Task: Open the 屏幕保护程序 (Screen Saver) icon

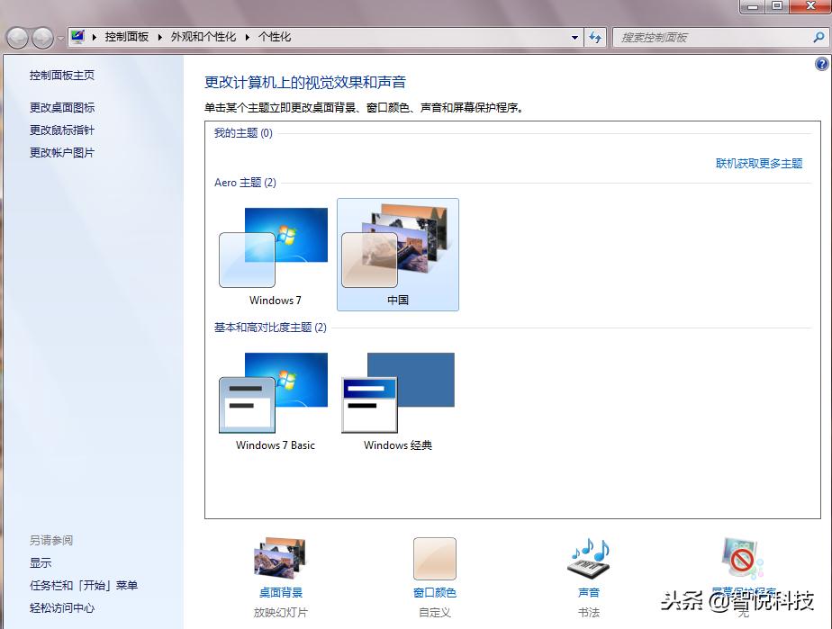Action: [x=740, y=558]
